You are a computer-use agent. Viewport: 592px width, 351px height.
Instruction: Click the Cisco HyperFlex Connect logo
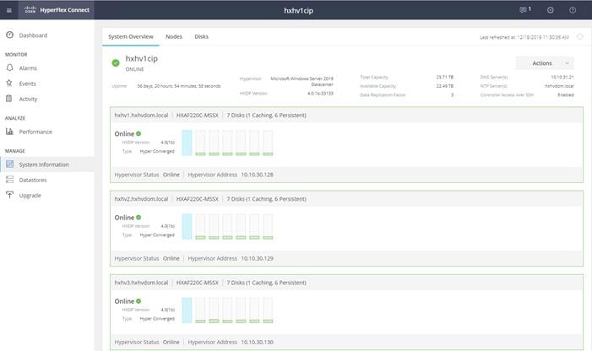tap(57, 10)
